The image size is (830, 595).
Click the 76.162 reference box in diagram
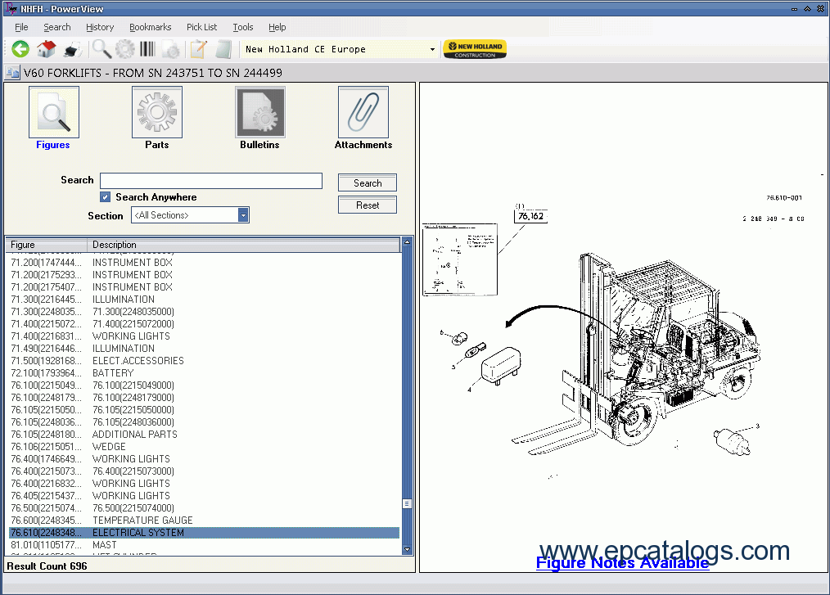(x=530, y=216)
